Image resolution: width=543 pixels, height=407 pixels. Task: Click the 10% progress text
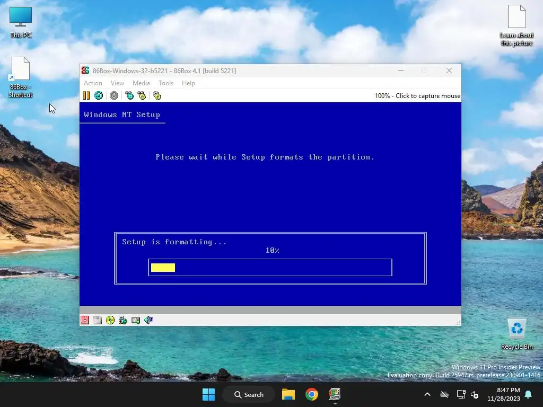pyautogui.click(x=273, y=250)
